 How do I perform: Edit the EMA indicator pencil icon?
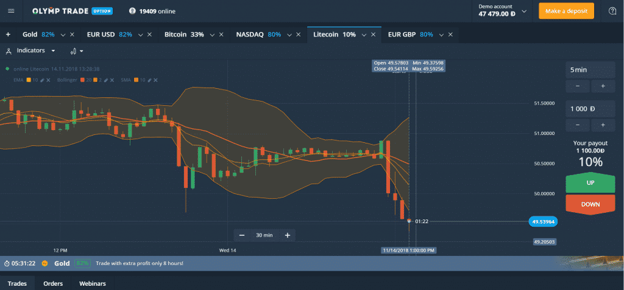tap(42, 80)
